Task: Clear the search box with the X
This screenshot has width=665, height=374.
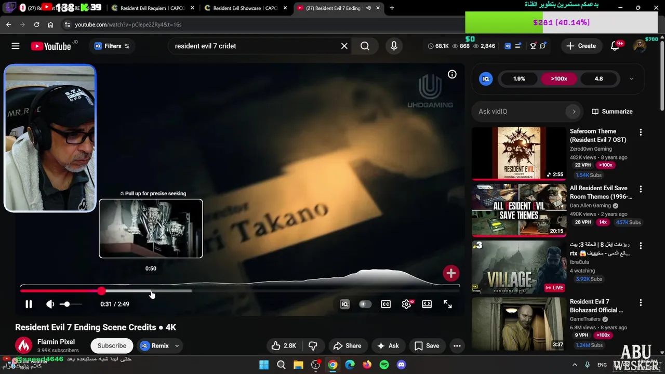Action: pos(344,46)
